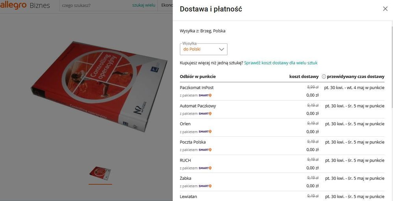Click the SMART badge under Orlen
This screenshot has width=393, height=201.
[205, 132]
